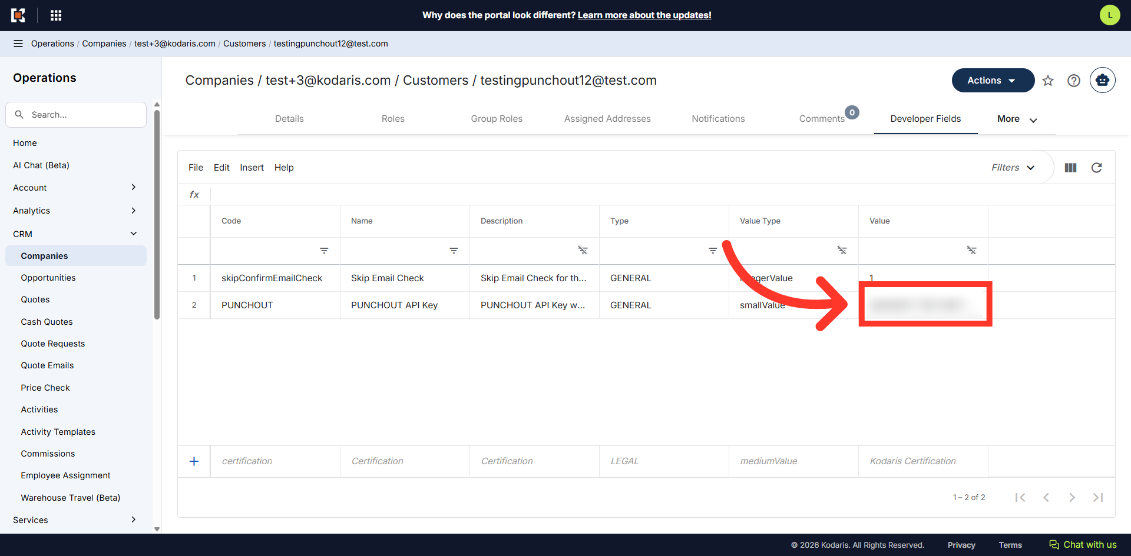This screenshot has width=1131, height=556.
Task: Select the PUNCHOUT API Key name cell
Action: 405,305
